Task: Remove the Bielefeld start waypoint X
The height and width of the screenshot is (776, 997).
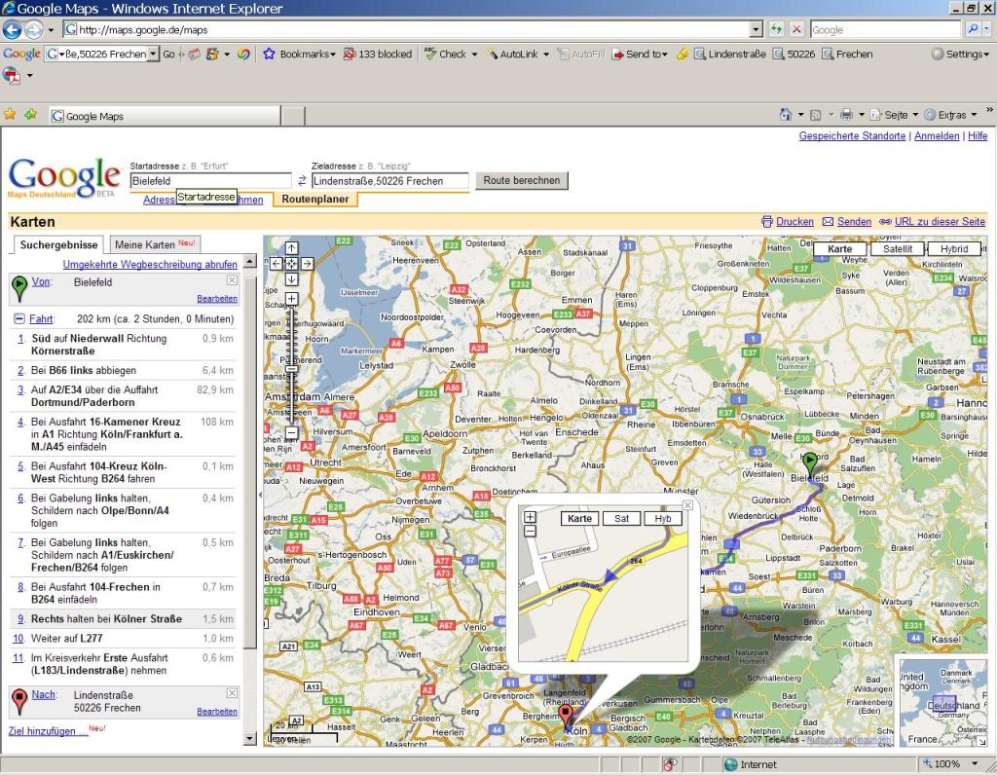Action: coord(232,280)
